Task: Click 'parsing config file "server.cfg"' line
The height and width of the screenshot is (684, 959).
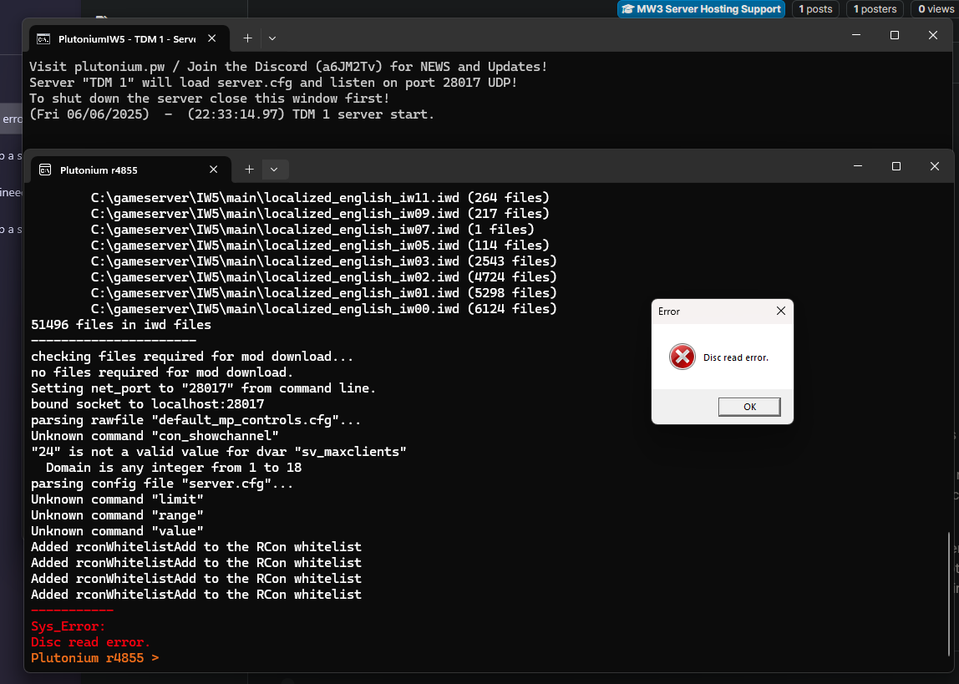Action: pyautogui.click(x=162, y=484)
